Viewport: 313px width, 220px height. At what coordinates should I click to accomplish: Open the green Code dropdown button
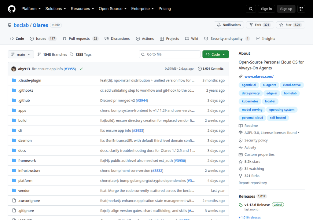pos(215,54)
